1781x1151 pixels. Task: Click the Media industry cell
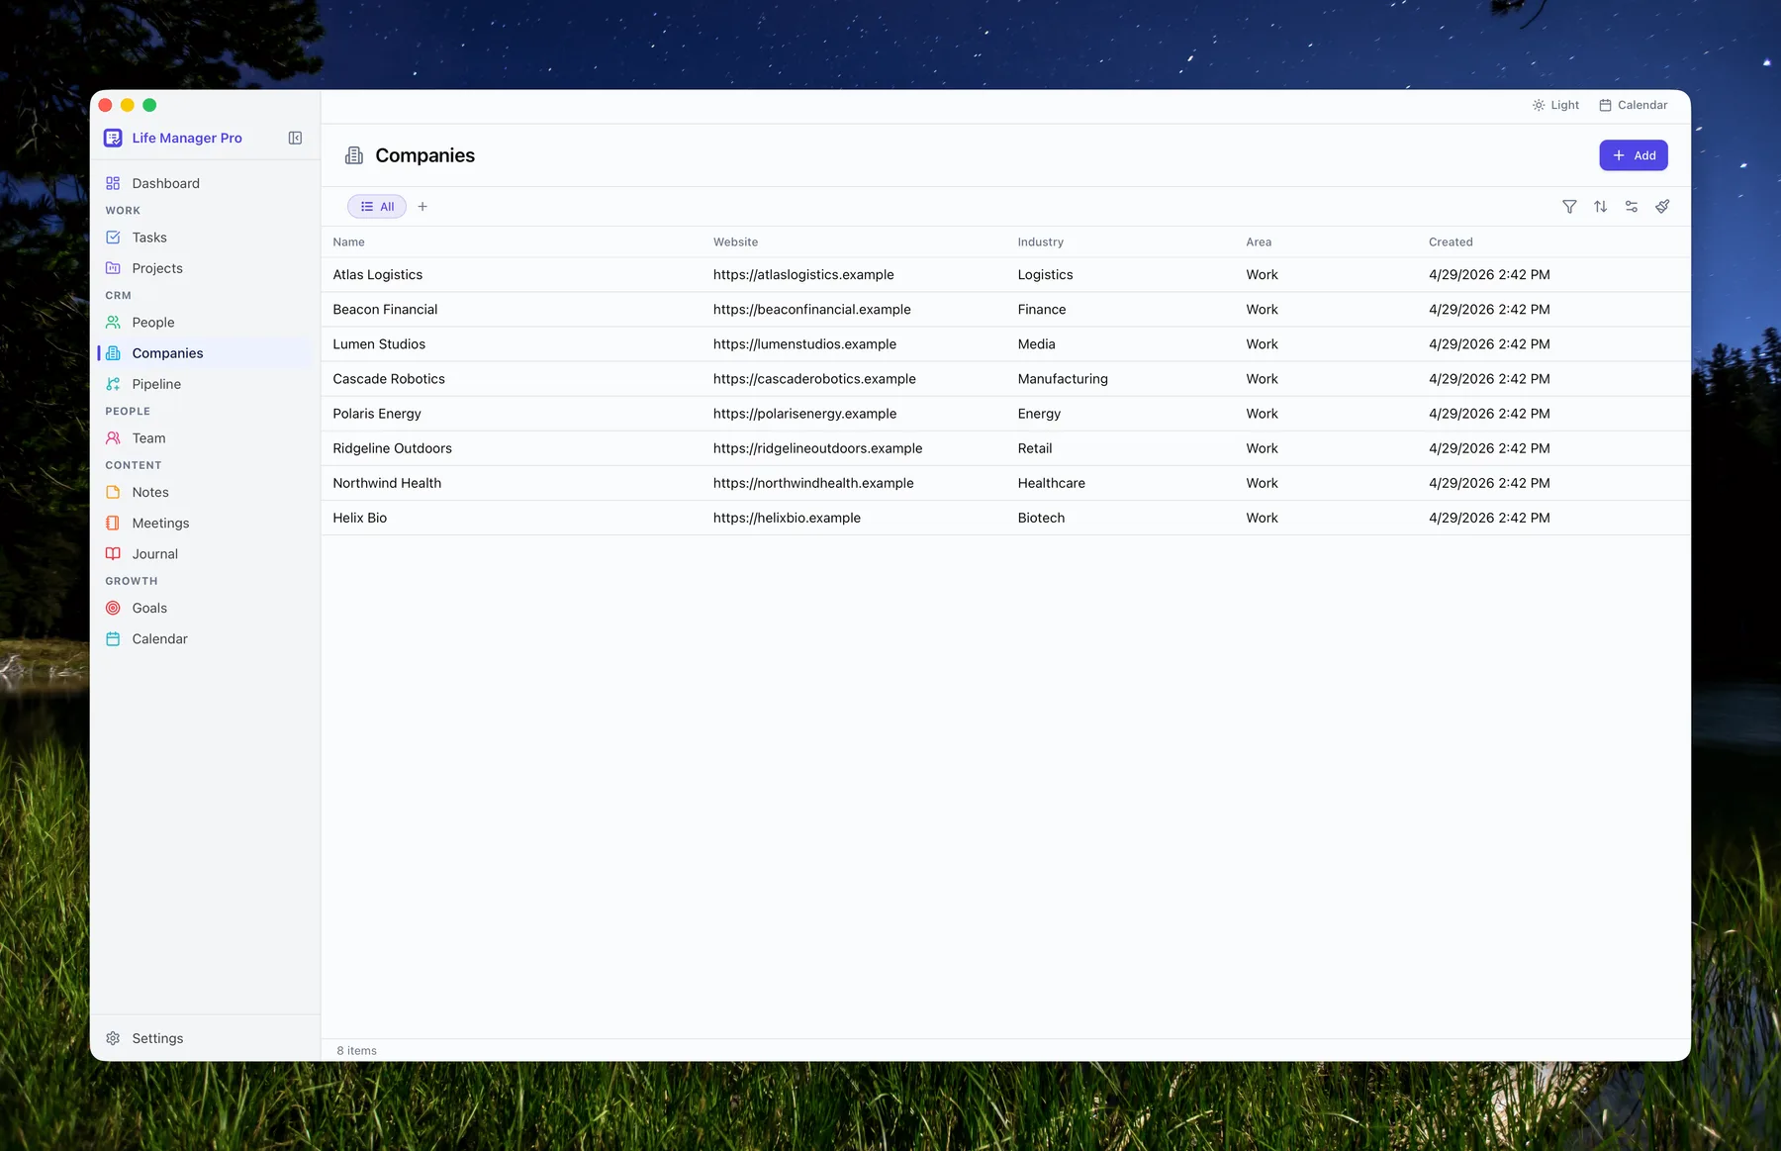tap(1036, 344)
